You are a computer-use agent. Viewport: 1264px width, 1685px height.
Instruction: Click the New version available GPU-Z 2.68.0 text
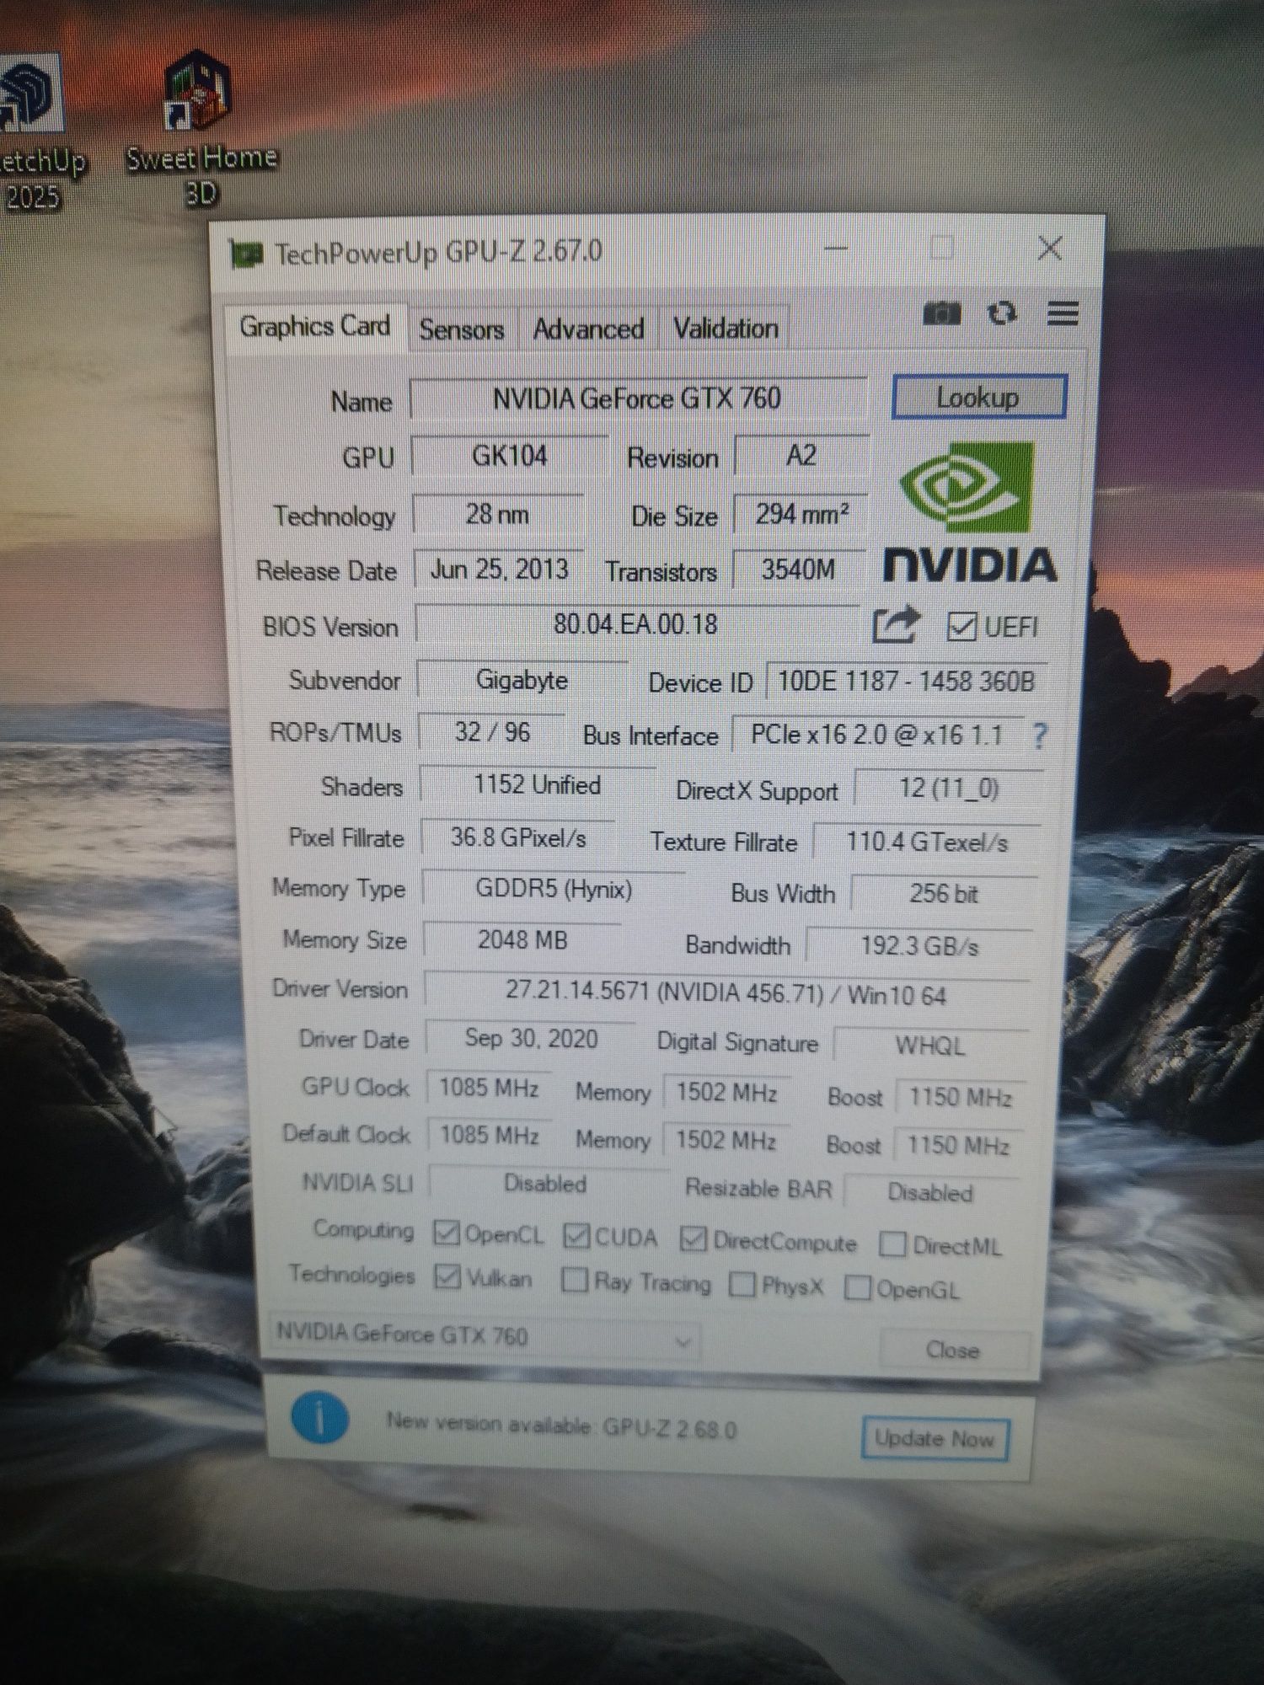point(561,1426)
